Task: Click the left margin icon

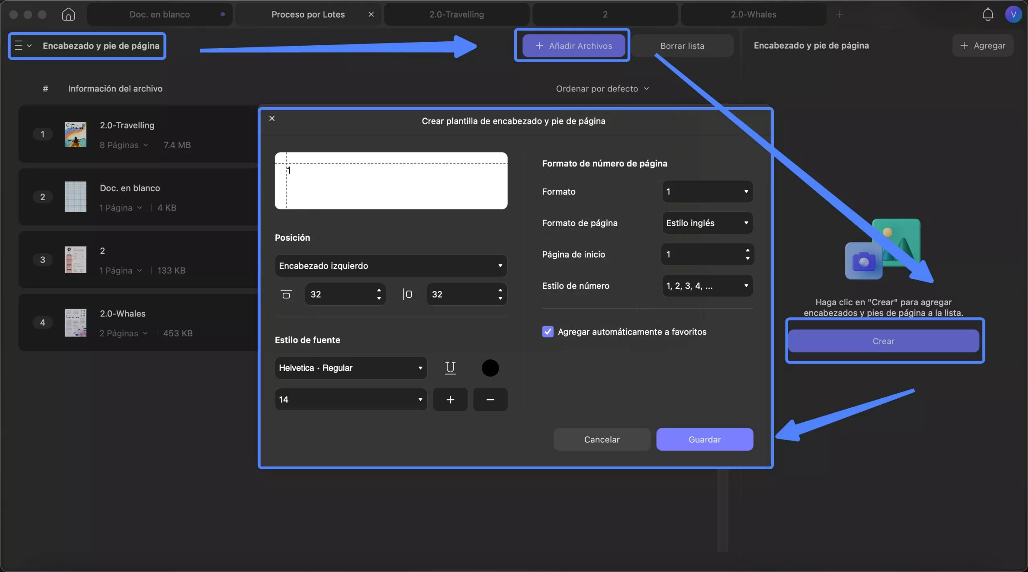Action: 407,294
